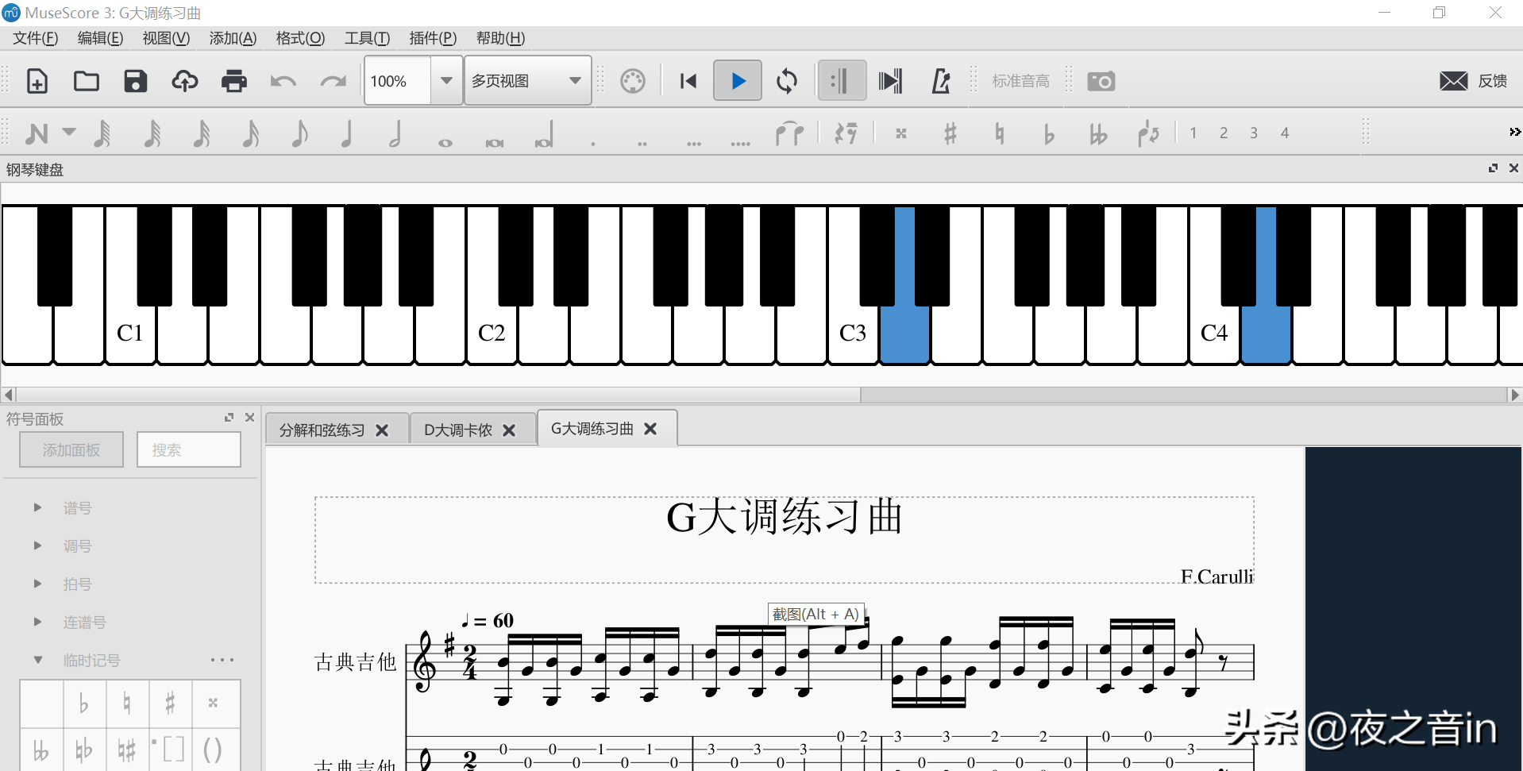Toggle MIDI input icon

click(x=633, y=81)
